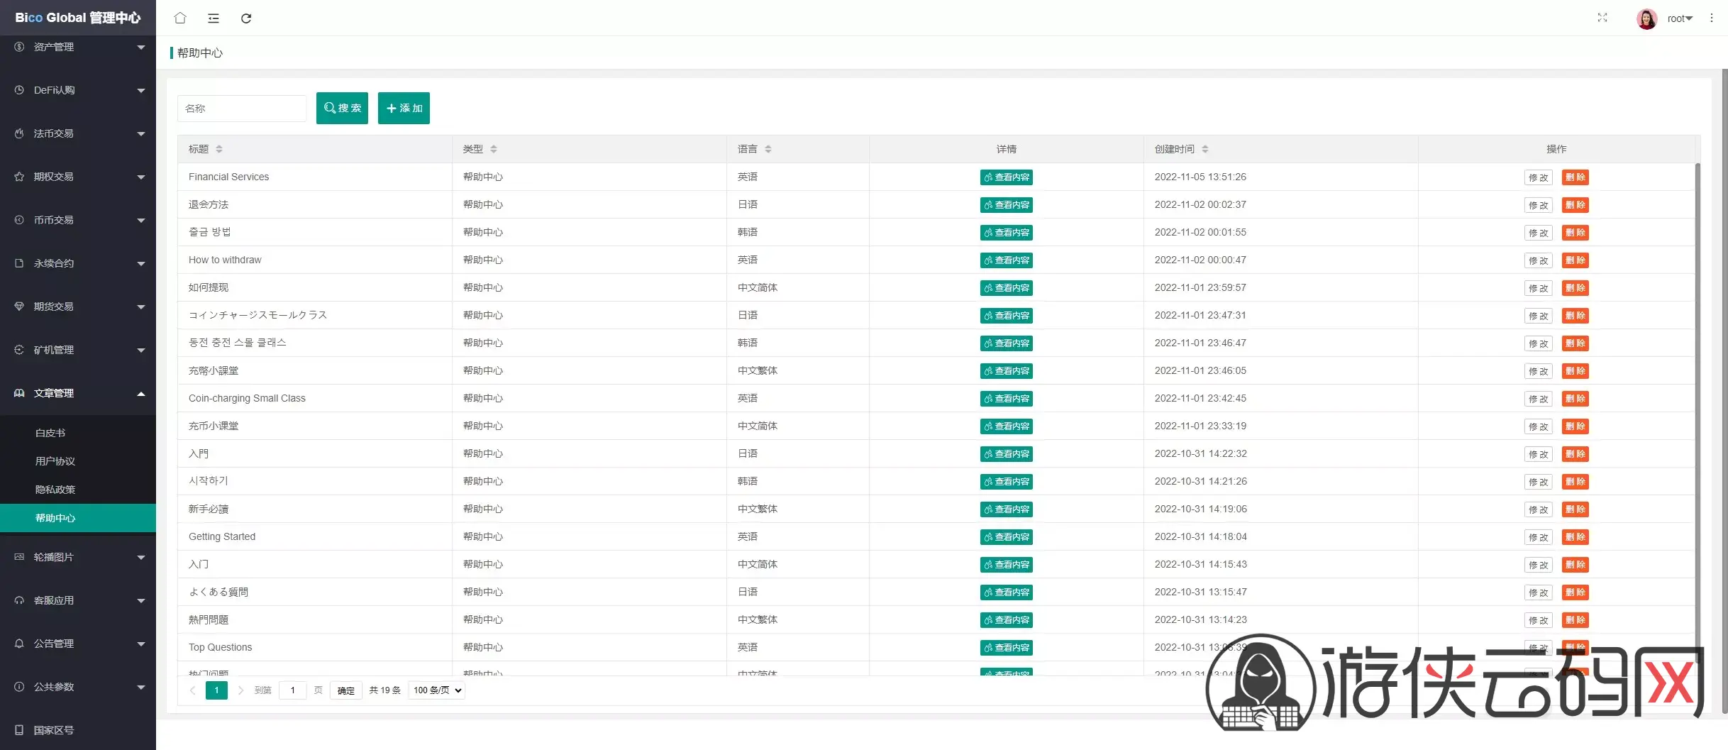1728x750 pixels.
Task: Sort by 标题 column sort arrows
Action: point(219,149)
